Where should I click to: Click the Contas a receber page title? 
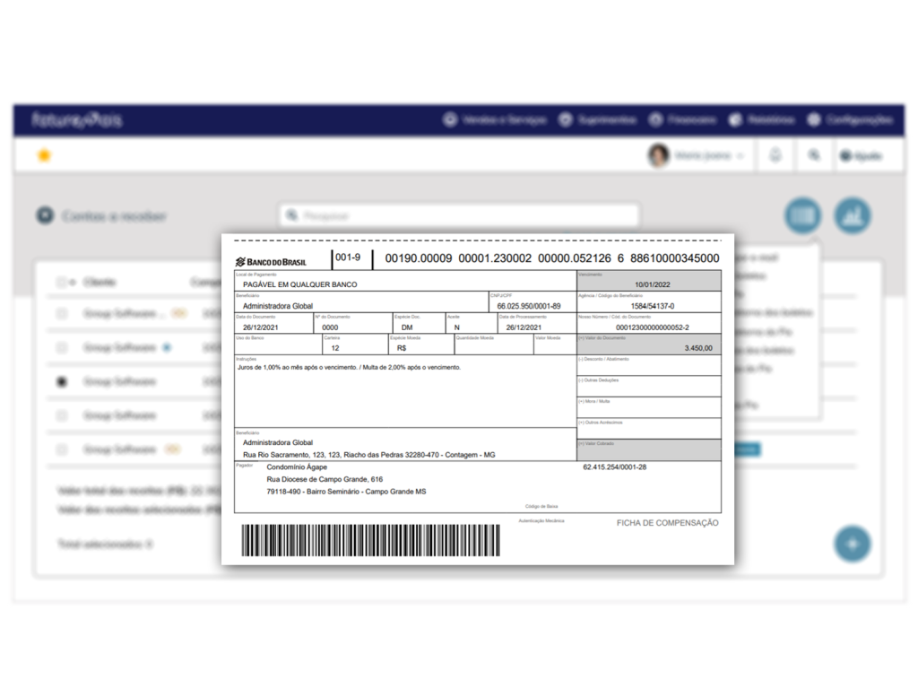[115, 216]
